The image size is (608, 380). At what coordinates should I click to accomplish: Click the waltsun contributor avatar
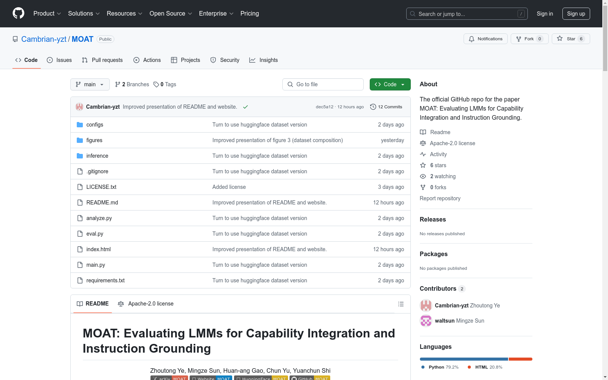pyautogui.click(x=426, y=321)
